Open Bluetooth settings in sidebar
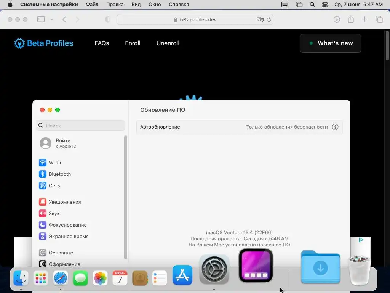The height and width of the screenshot is (293, 390). [x=55, y=174]
